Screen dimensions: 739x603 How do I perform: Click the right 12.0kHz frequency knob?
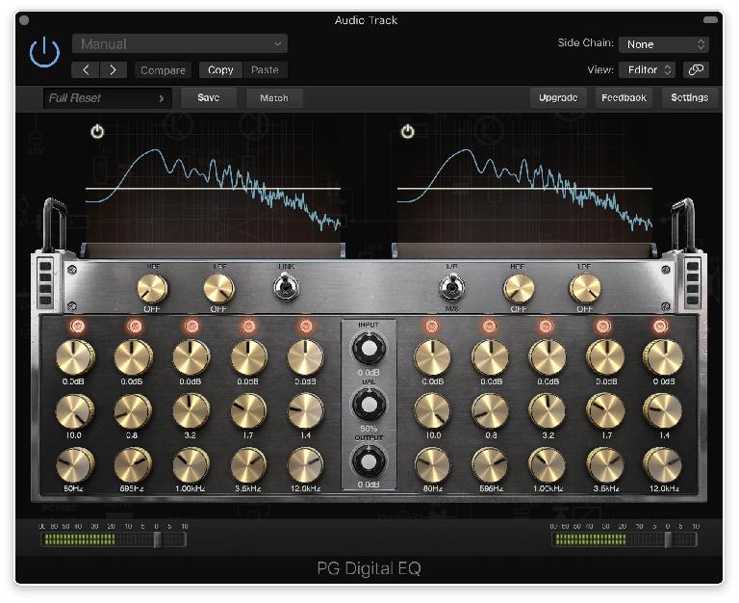point(663,465)
